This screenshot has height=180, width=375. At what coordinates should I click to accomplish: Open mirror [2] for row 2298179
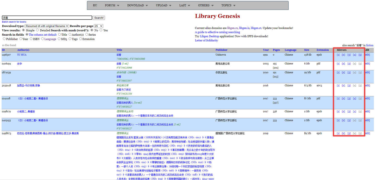pos(343,112)
